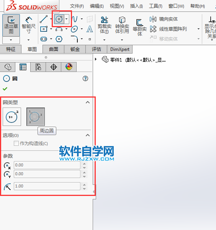Viewport: 216px width, 230px height.
Task: Open dropdown under Exit Sketch button
Action: tap(11, 40)
